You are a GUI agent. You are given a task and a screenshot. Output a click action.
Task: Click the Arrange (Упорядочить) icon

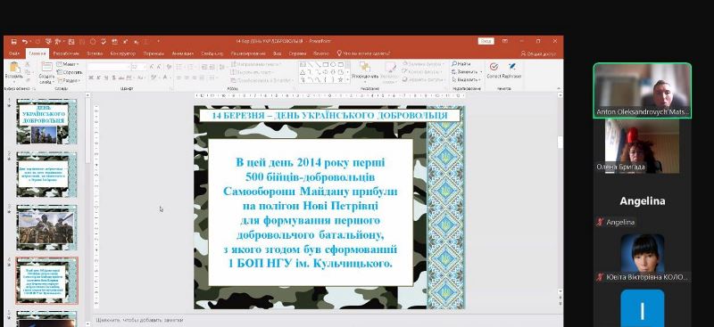coord(365,68)
